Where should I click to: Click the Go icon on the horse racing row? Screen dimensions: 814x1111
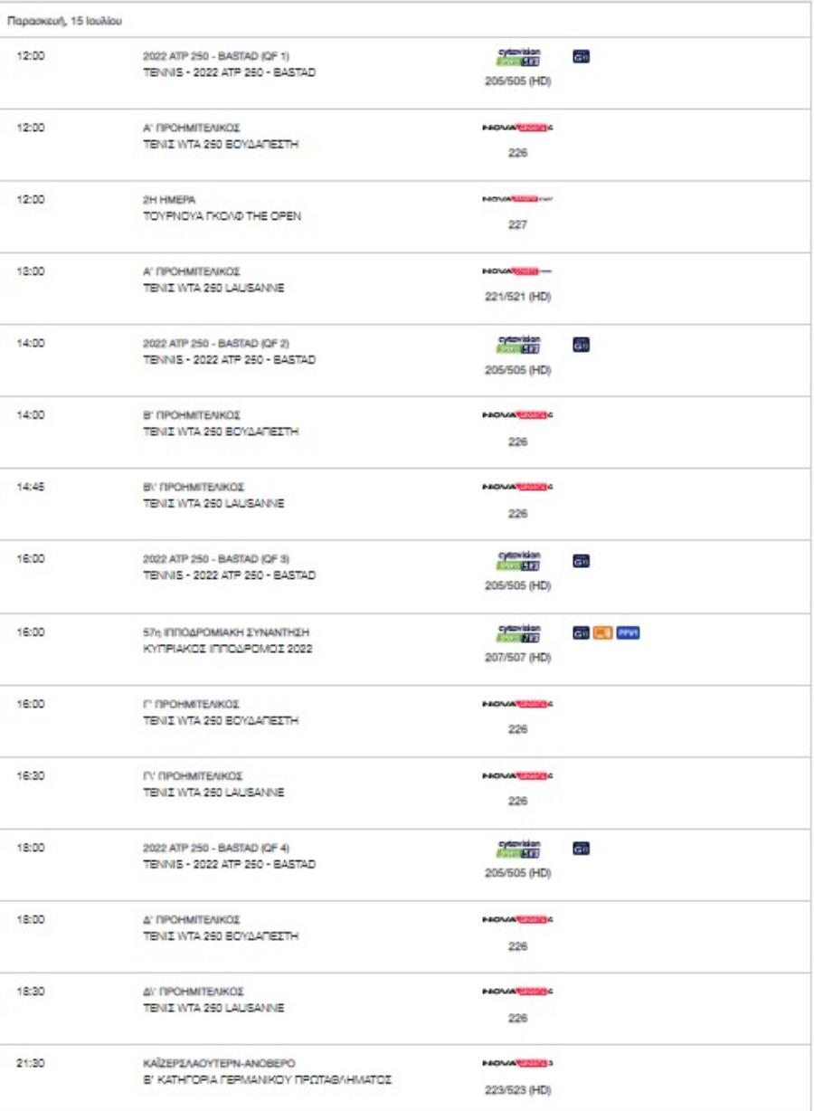pyautogui.click(x=582, y=632)
